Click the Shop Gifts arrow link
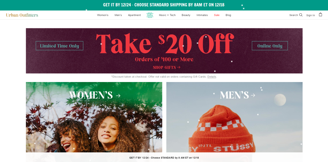The height and width of the screenshot is (162, 328). pos(167,67)
